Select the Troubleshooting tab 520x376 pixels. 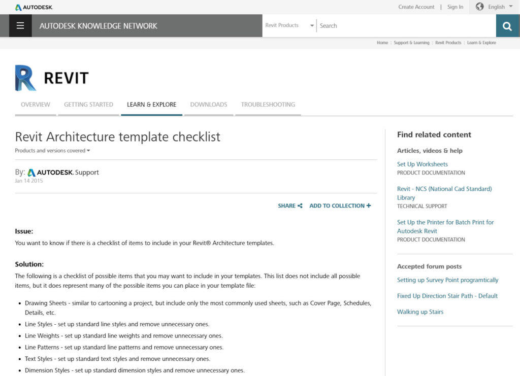tap(268, 105)
